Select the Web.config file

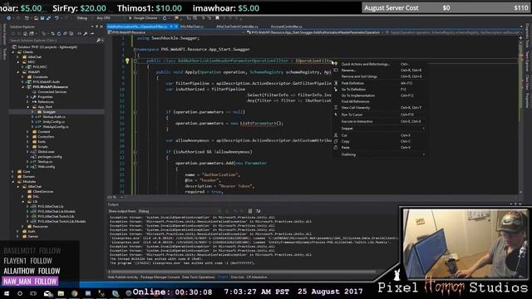click(47, 166)
